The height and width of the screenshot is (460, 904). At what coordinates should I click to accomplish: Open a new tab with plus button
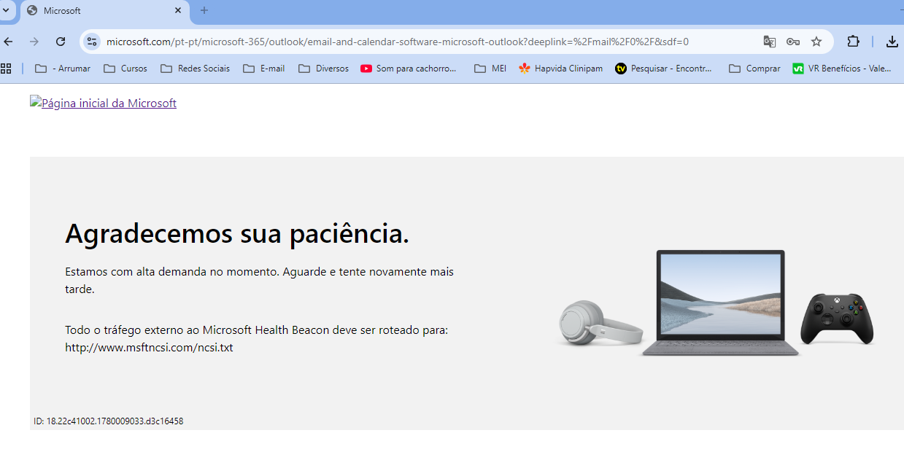pyautogui.click(x=204, y=10)
